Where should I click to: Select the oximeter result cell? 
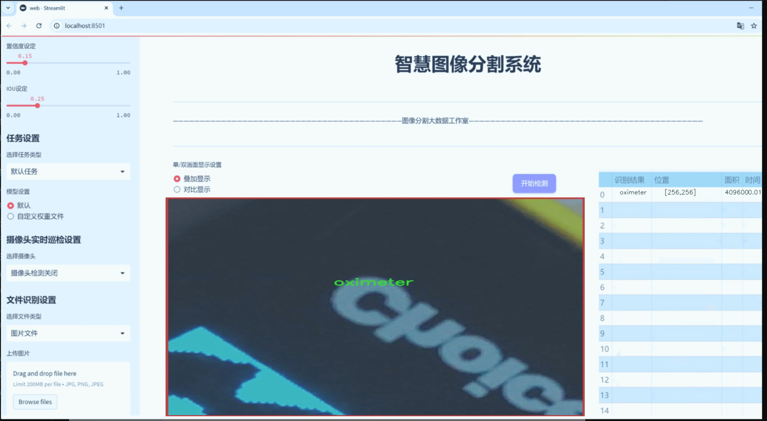(631, 193)
